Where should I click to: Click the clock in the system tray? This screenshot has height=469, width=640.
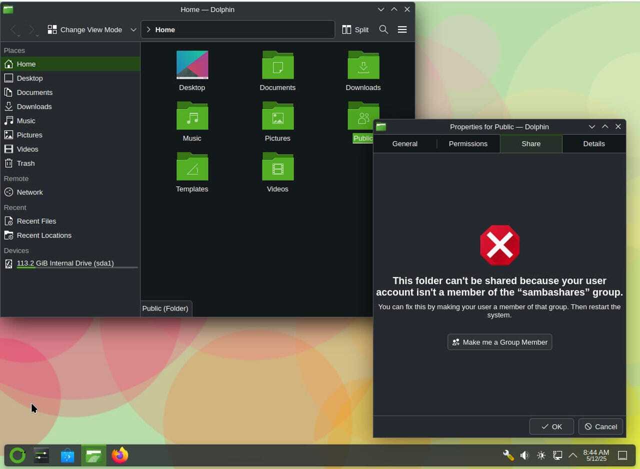pyautogui.click(x=596, y=455)
